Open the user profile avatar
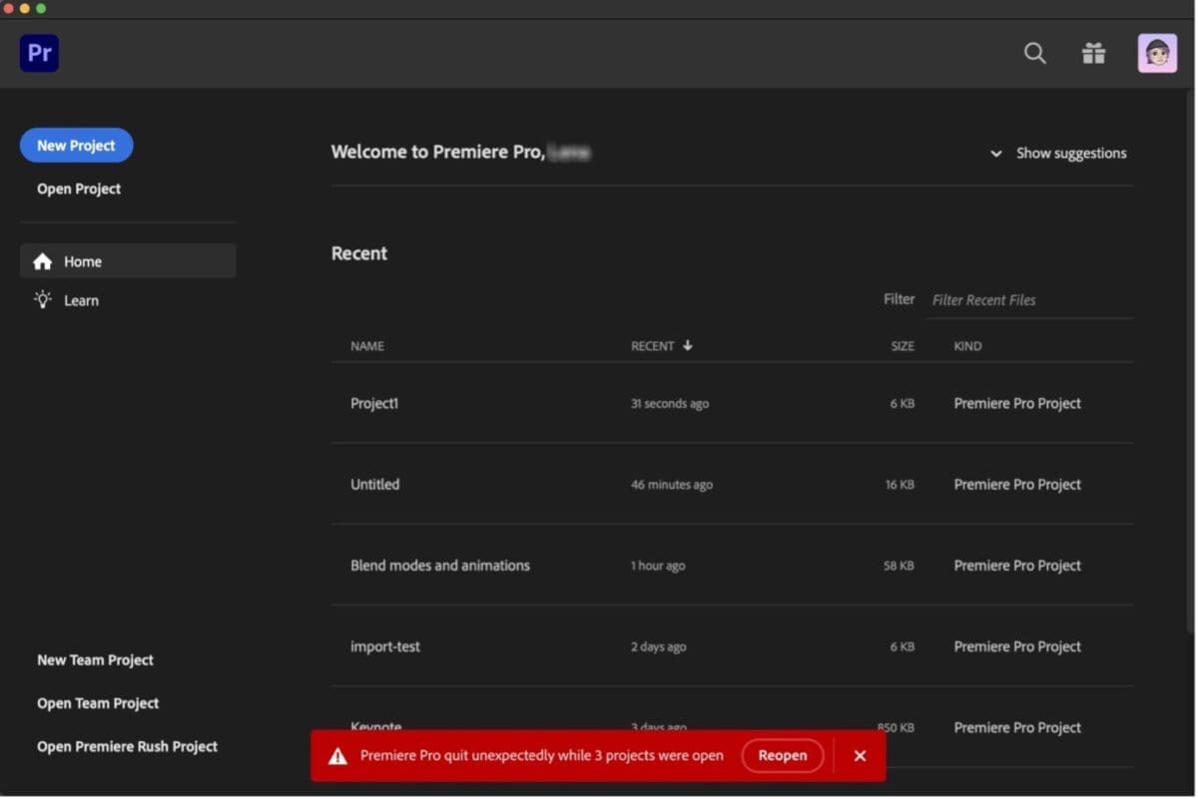This screenshot has width=1198, height=799. point(1157,53)
